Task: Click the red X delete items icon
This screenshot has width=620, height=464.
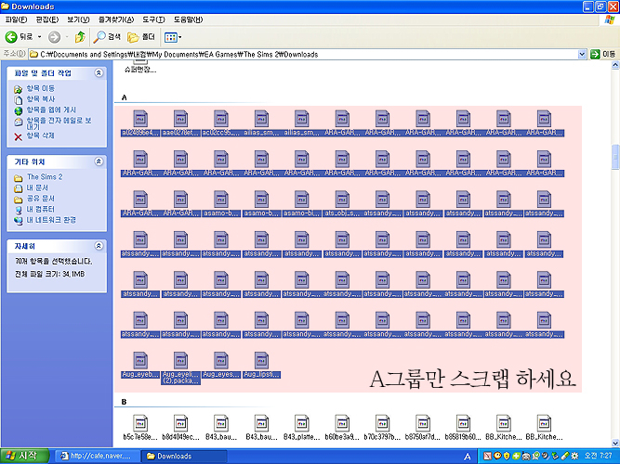Action: pos(18,136)
